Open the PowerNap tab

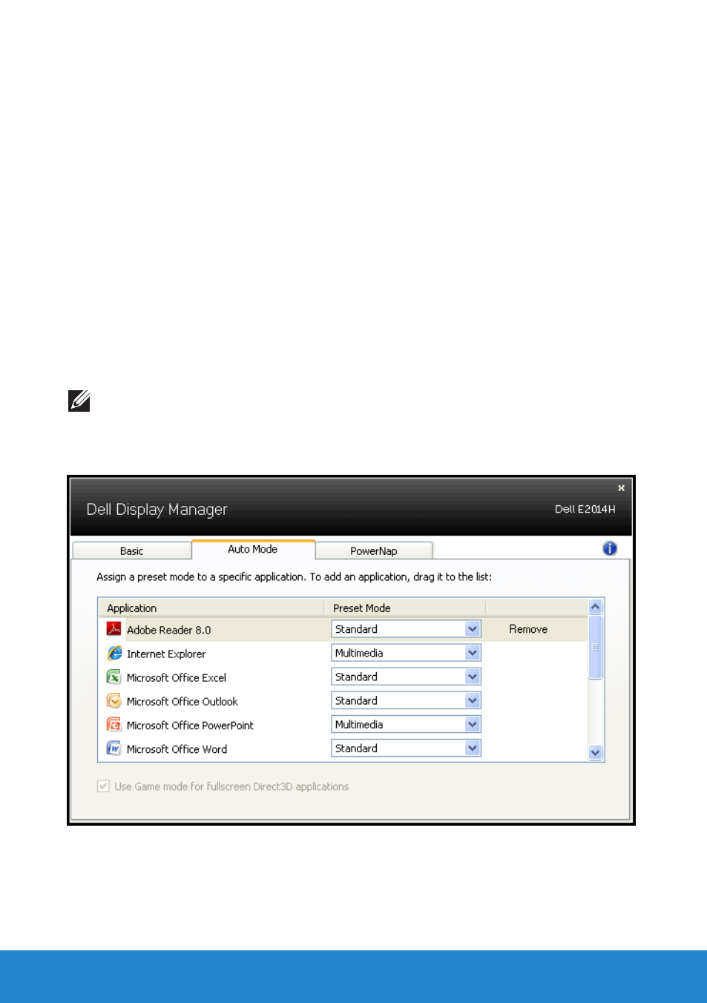[374, 550]
